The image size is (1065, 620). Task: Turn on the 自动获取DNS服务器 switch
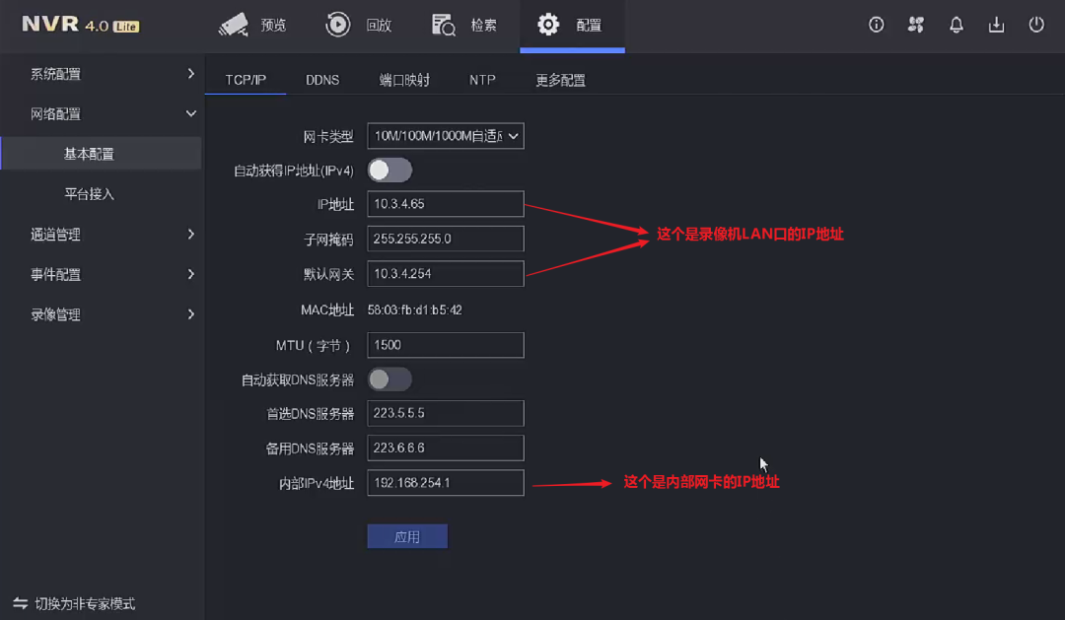point(390,379)
